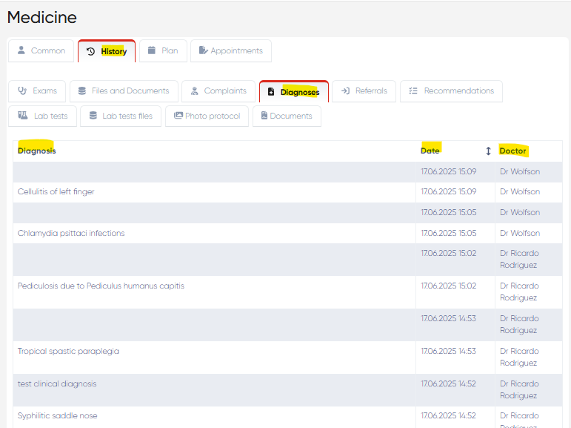571x428 pixels.
Task: Click the checklist icon on Recommendations
Action: [413, 91]
